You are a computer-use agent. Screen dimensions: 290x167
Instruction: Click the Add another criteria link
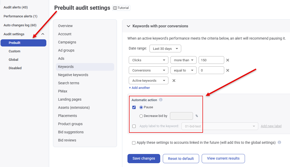tap(139, 88)
